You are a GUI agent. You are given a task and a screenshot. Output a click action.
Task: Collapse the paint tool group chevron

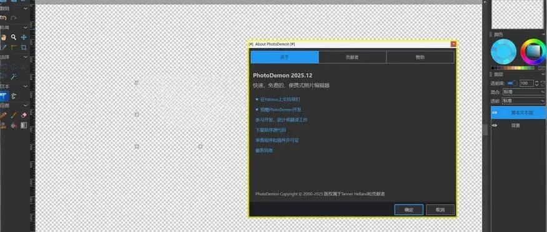26,105
